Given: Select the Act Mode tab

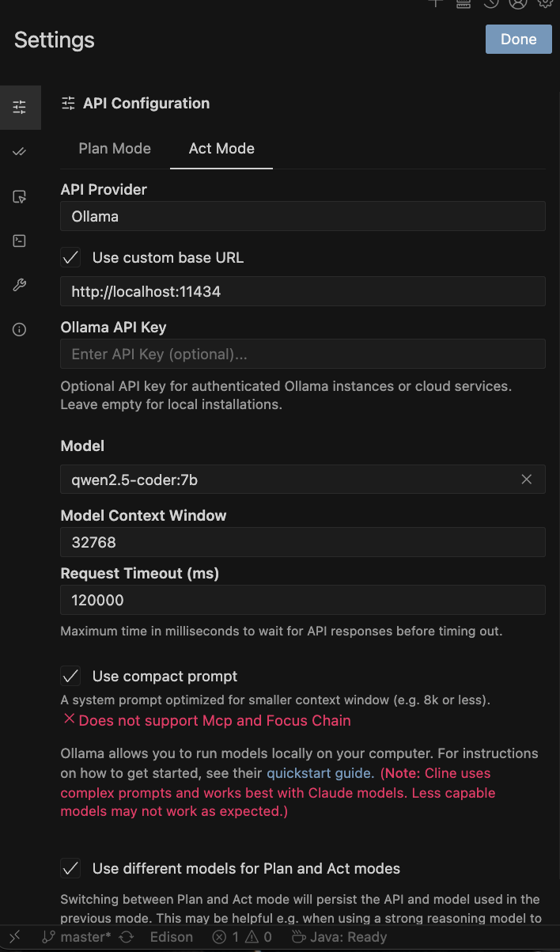Looking at the screenshot, I should [x=221, y=149].
